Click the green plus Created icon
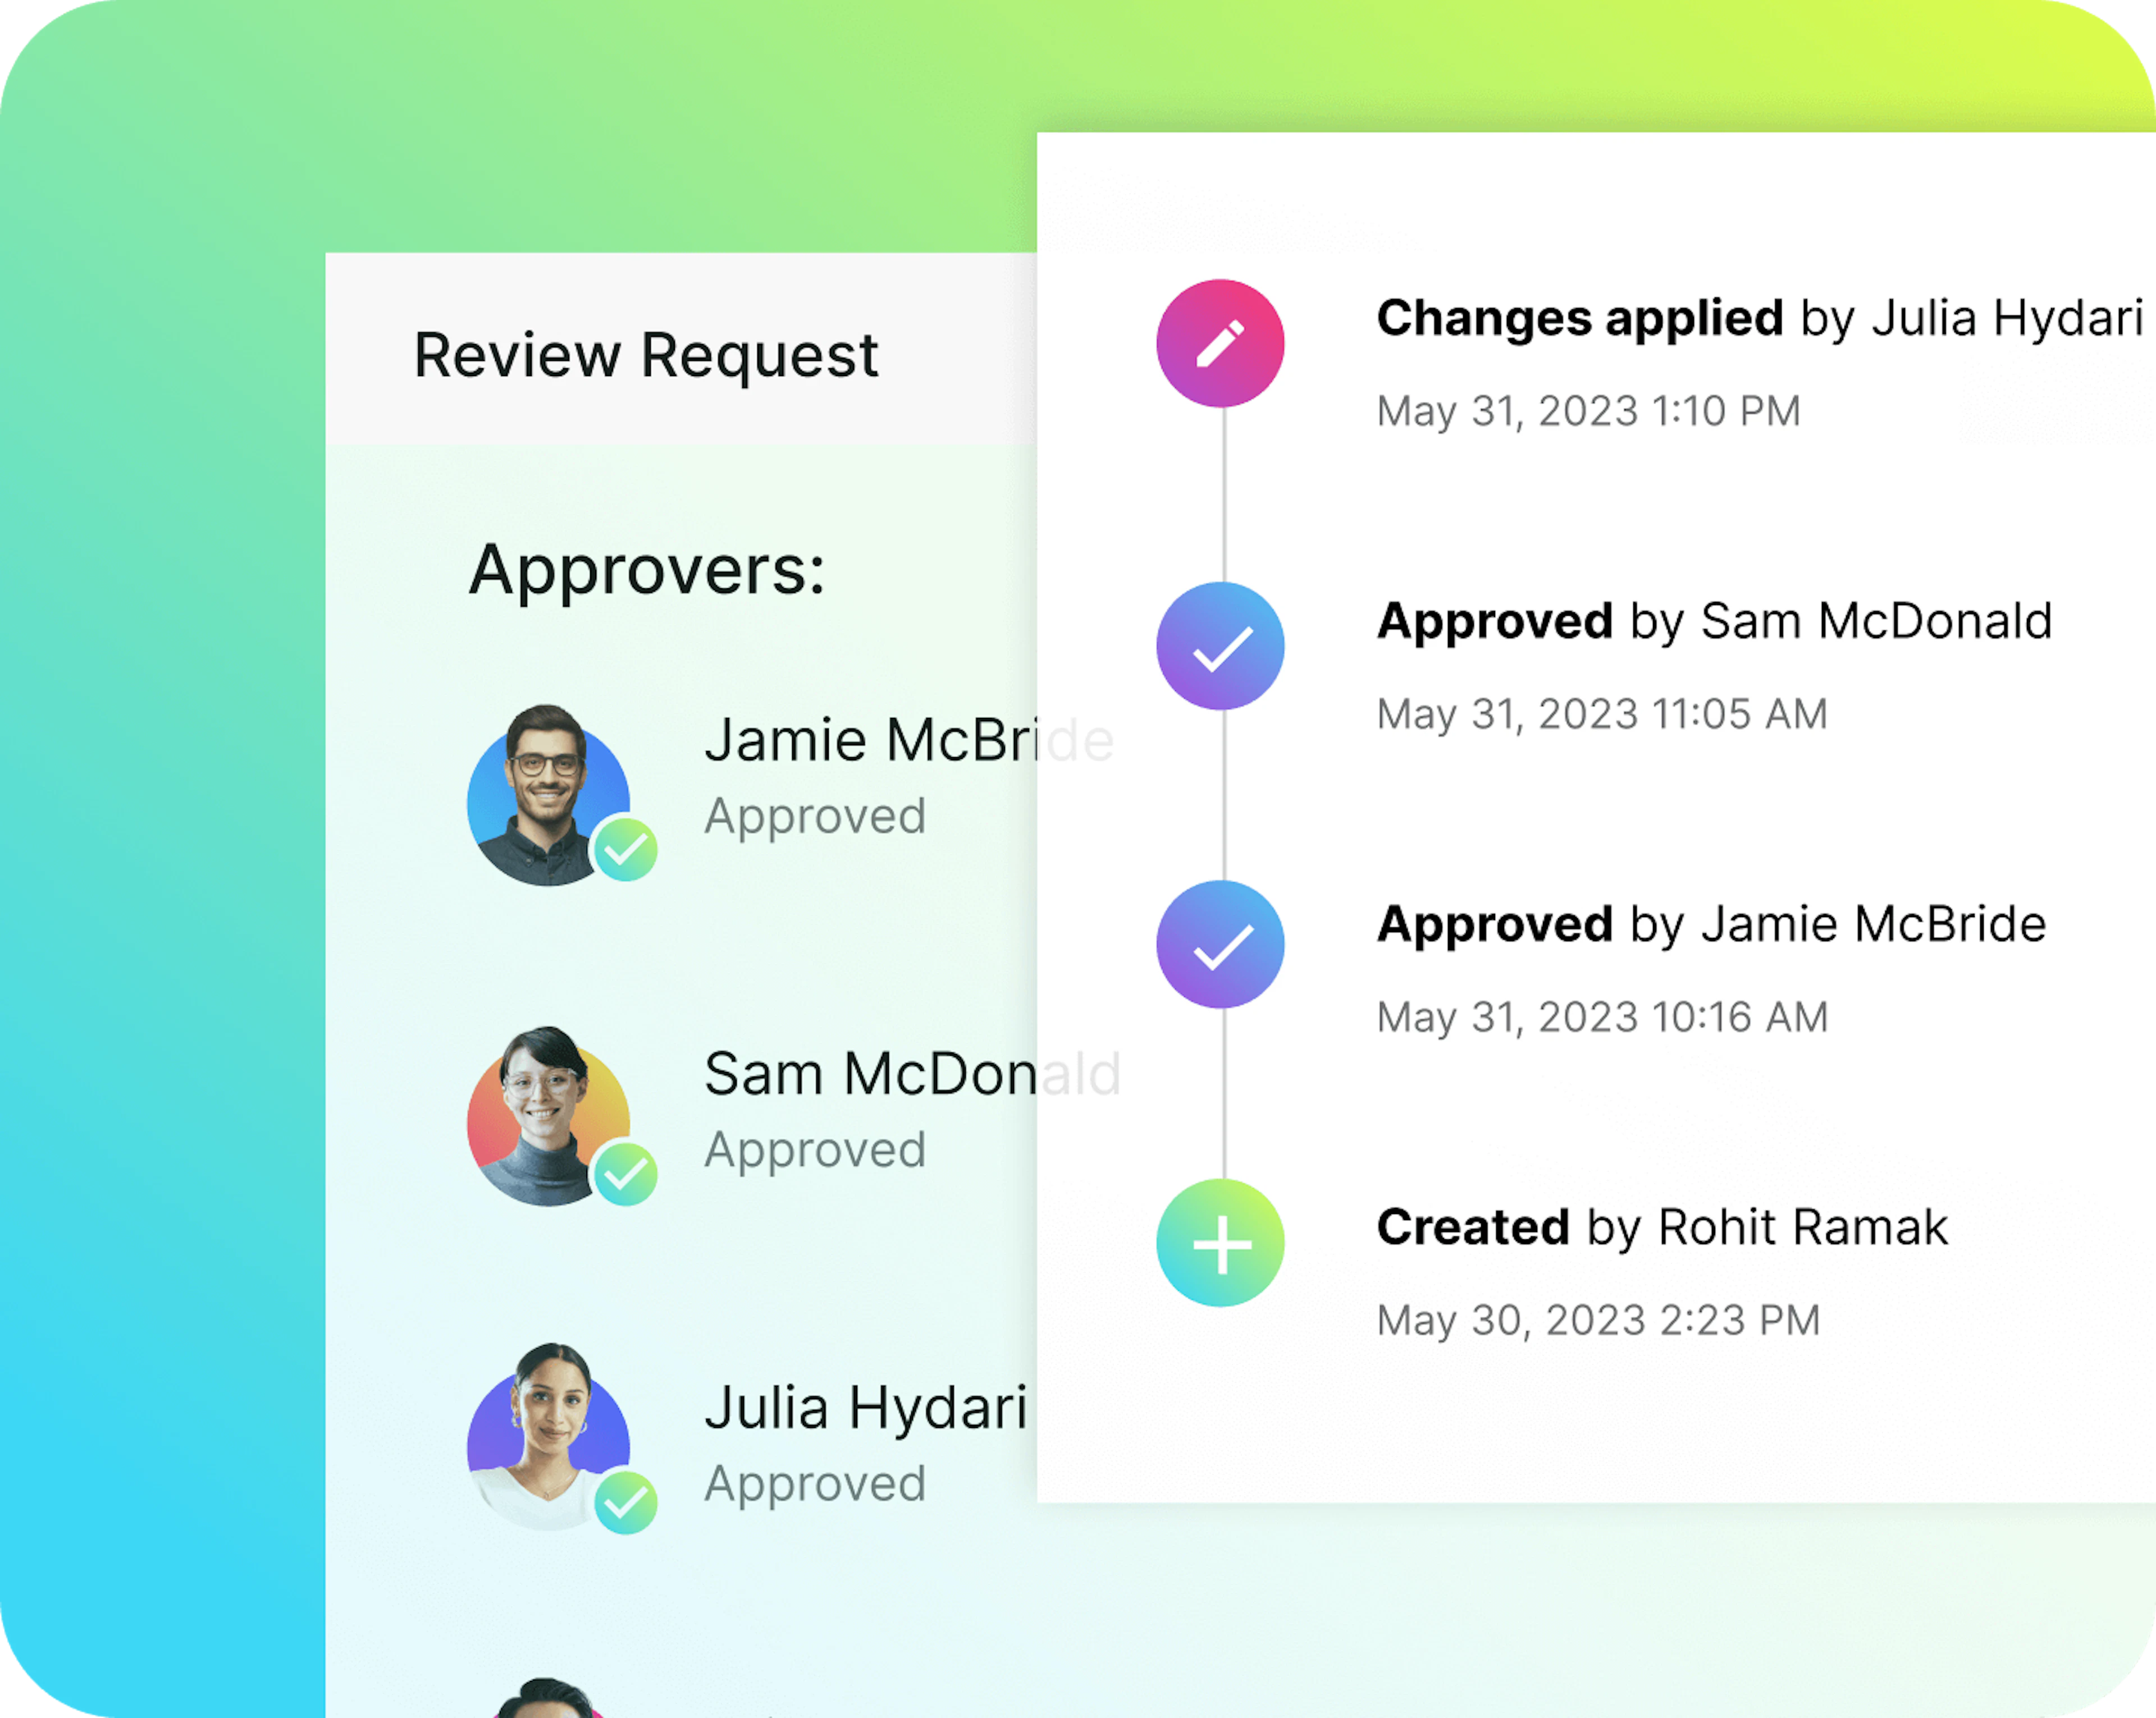Screen dimensions: 2156x1718 point(1220,1242)
